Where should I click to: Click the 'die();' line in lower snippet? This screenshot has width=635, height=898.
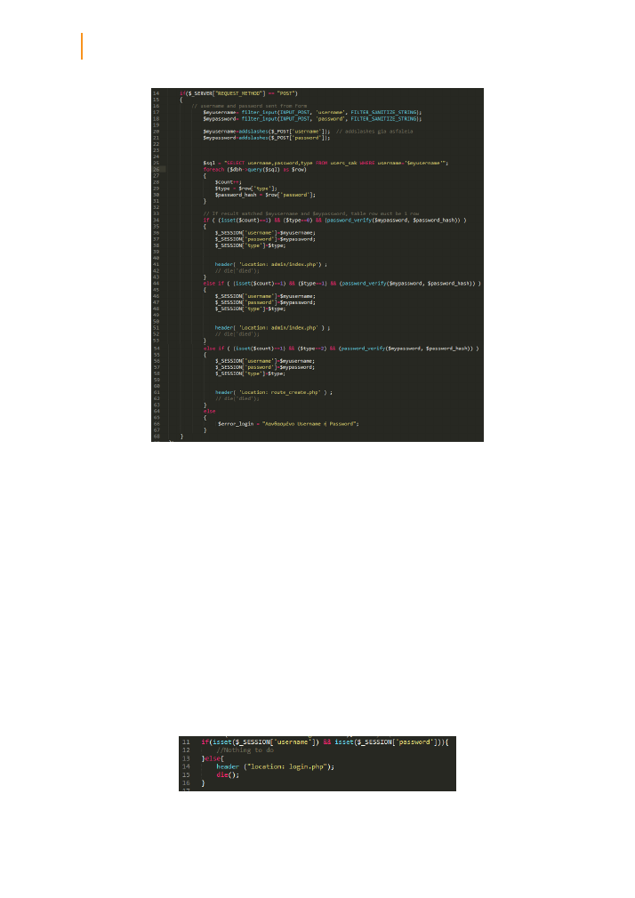[x=228, y=775]
